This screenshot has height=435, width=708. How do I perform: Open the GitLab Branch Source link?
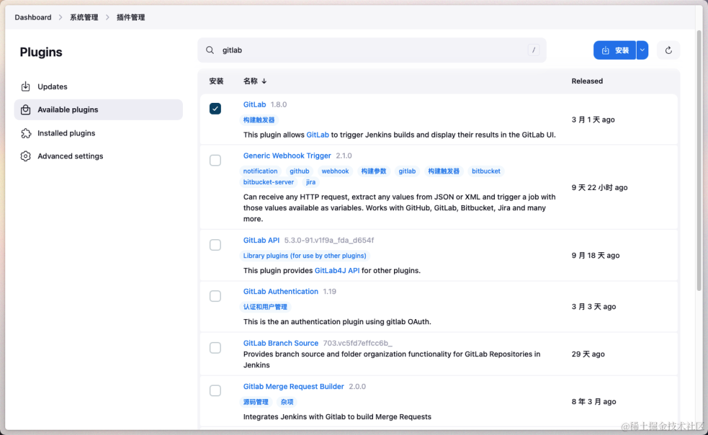281,343
